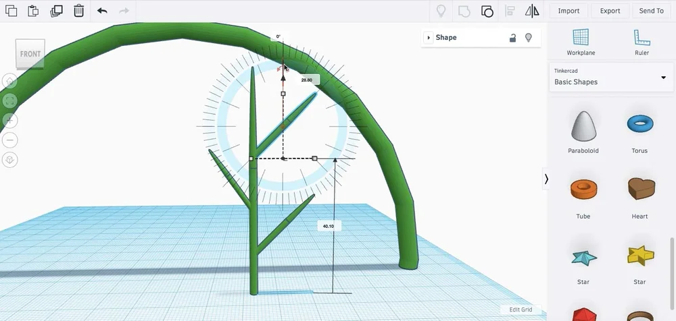The height and width of the screenshot is (321, 676).
Task: Open the Basic Shapes dropdown
Action: pos(611,78)
